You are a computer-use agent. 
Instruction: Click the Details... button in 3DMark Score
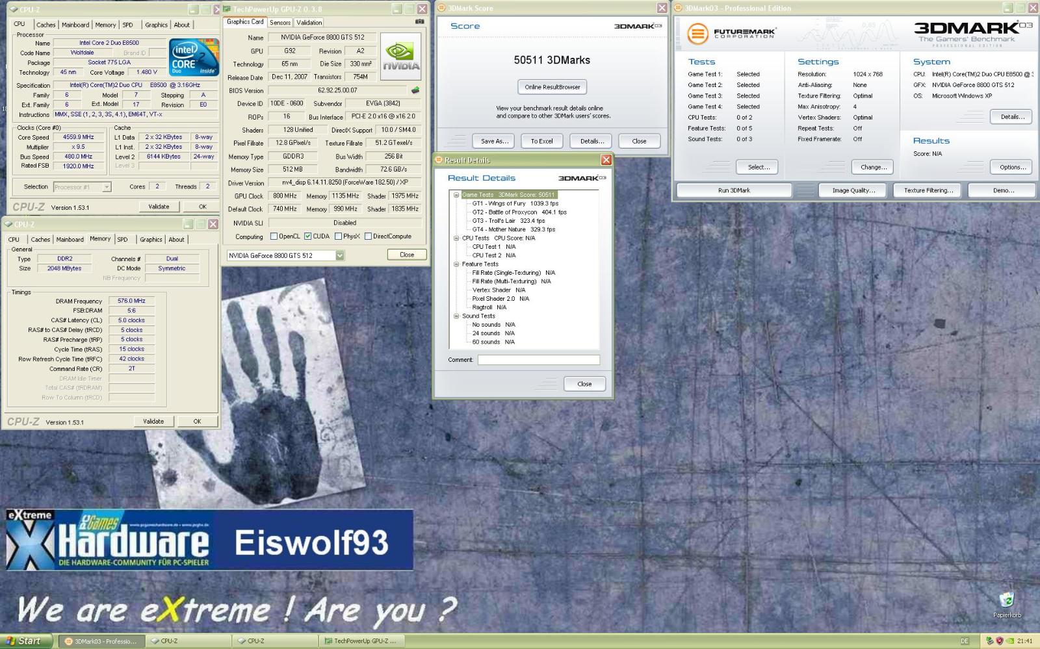[x=591, y=141]
